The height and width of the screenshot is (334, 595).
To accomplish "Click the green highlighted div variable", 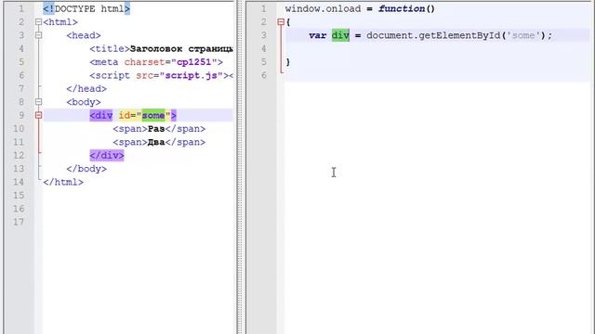I will [x=340, y=35].
